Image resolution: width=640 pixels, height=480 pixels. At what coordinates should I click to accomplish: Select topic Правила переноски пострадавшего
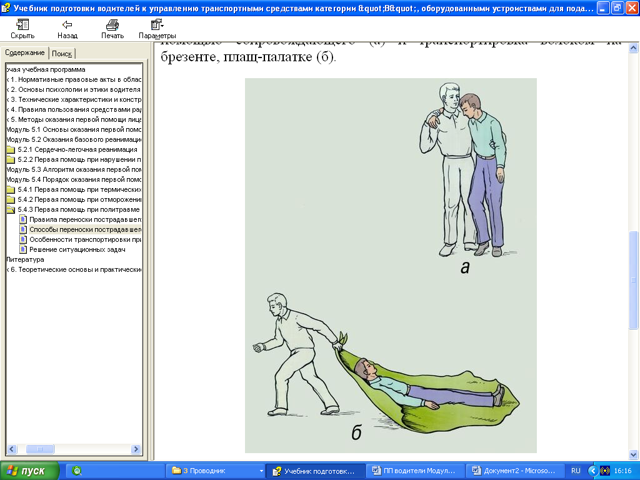coord(85,219)
